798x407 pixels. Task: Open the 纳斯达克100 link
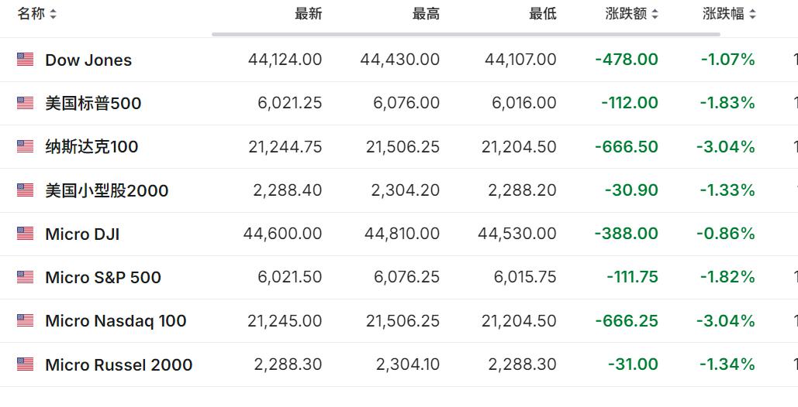tap(92, 147)
